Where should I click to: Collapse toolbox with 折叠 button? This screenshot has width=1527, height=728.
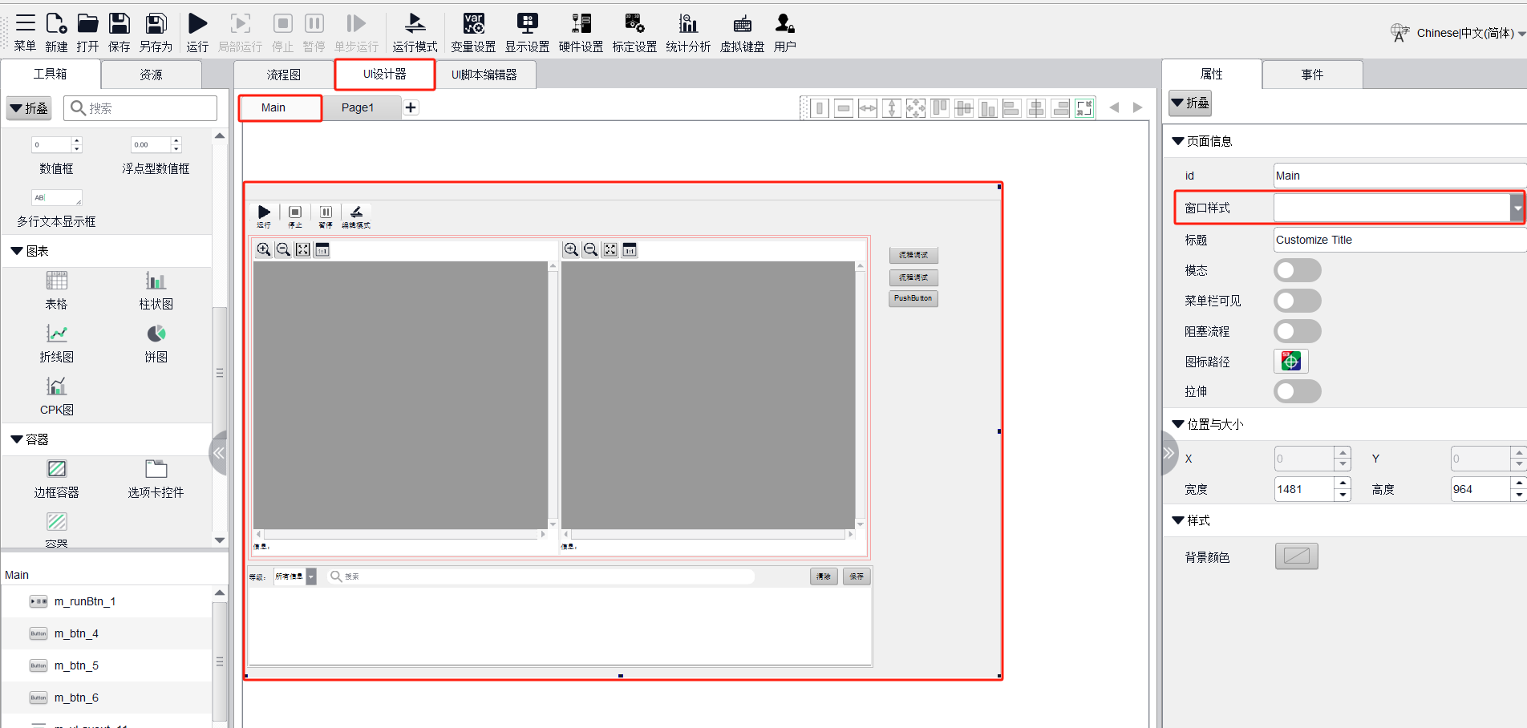(29, 108)
